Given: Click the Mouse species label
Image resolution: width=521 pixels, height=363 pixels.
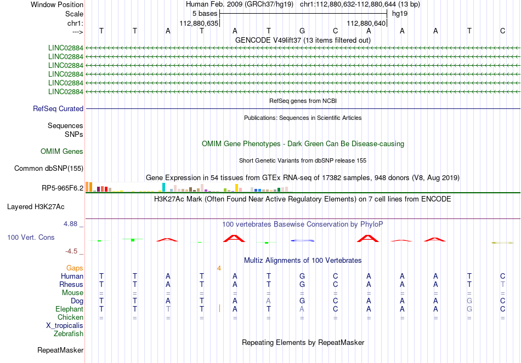Looking at the screenshot, I should tap(72, 293).
